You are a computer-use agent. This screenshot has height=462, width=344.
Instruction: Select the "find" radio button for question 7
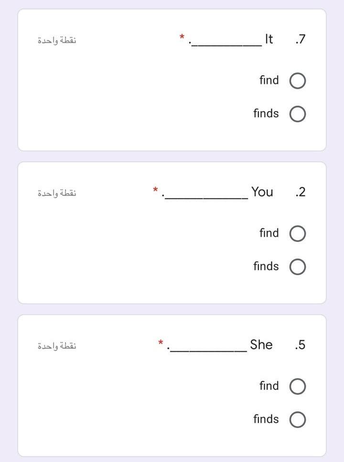[297, 80]
